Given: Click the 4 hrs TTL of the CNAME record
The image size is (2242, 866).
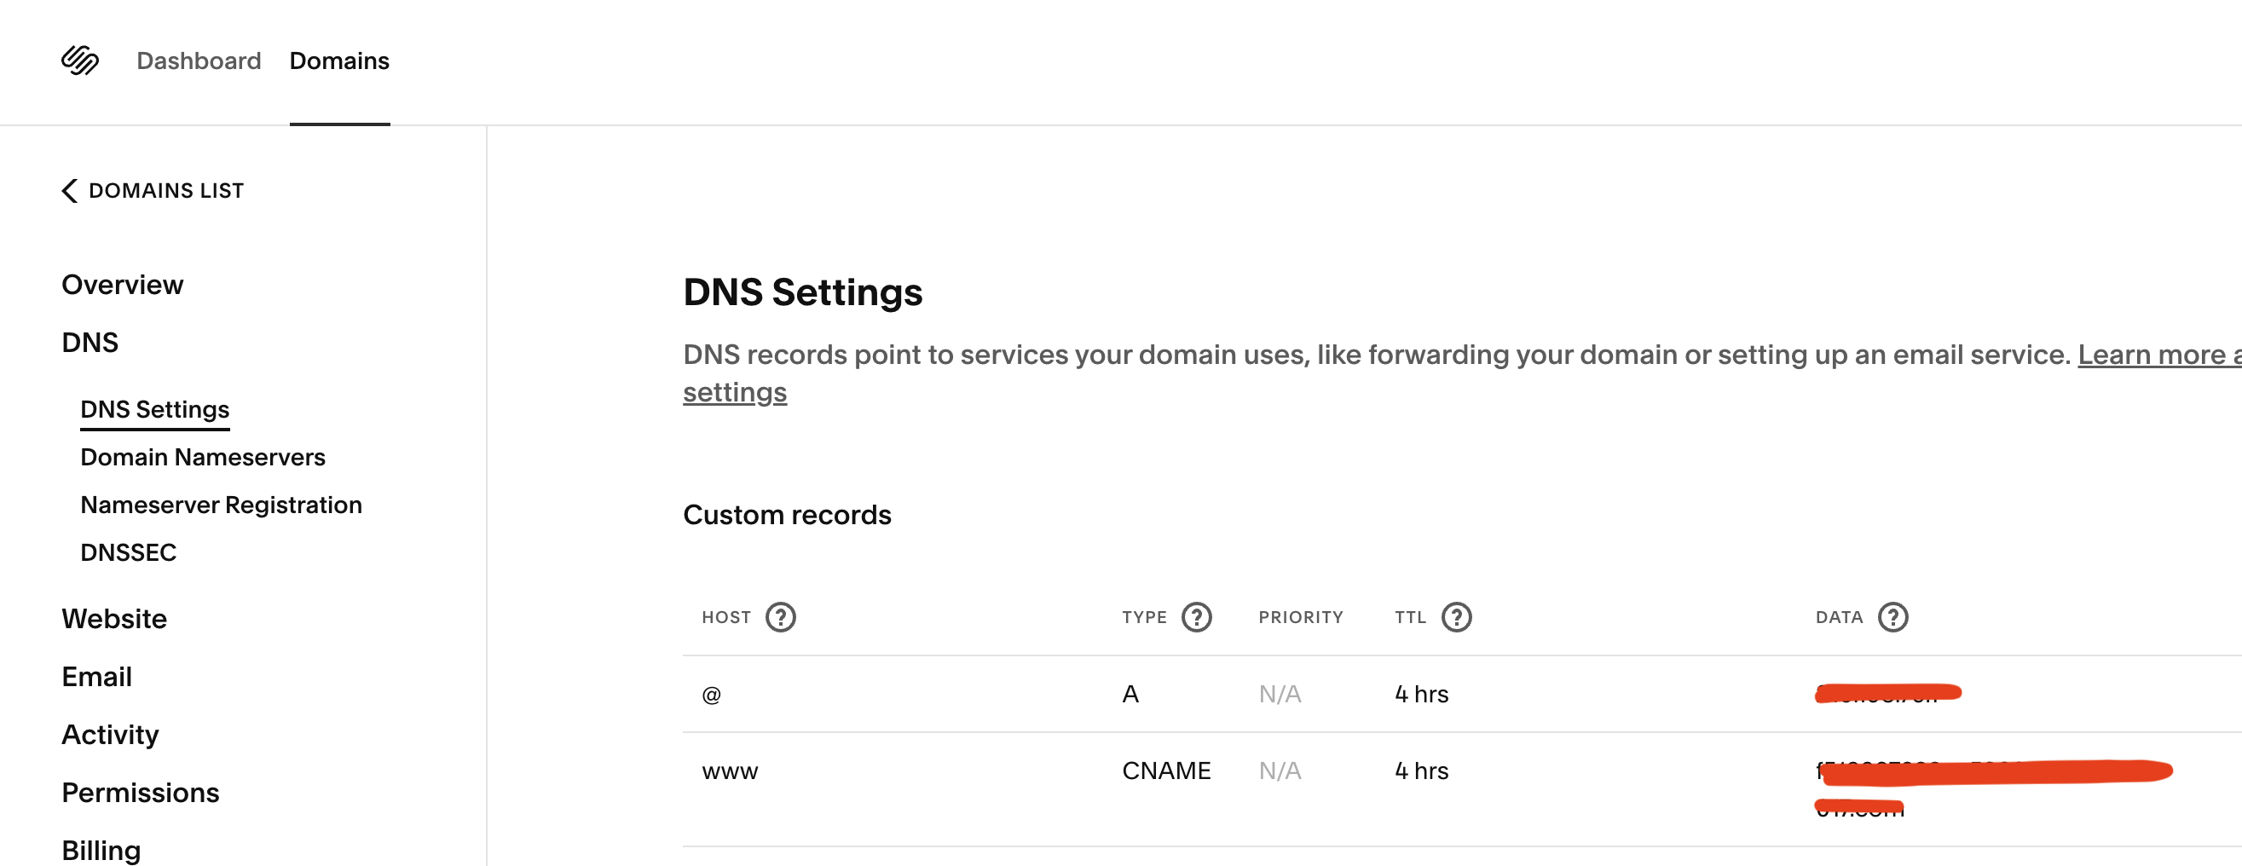Looking at the screenshot, I should [1421, 771].
